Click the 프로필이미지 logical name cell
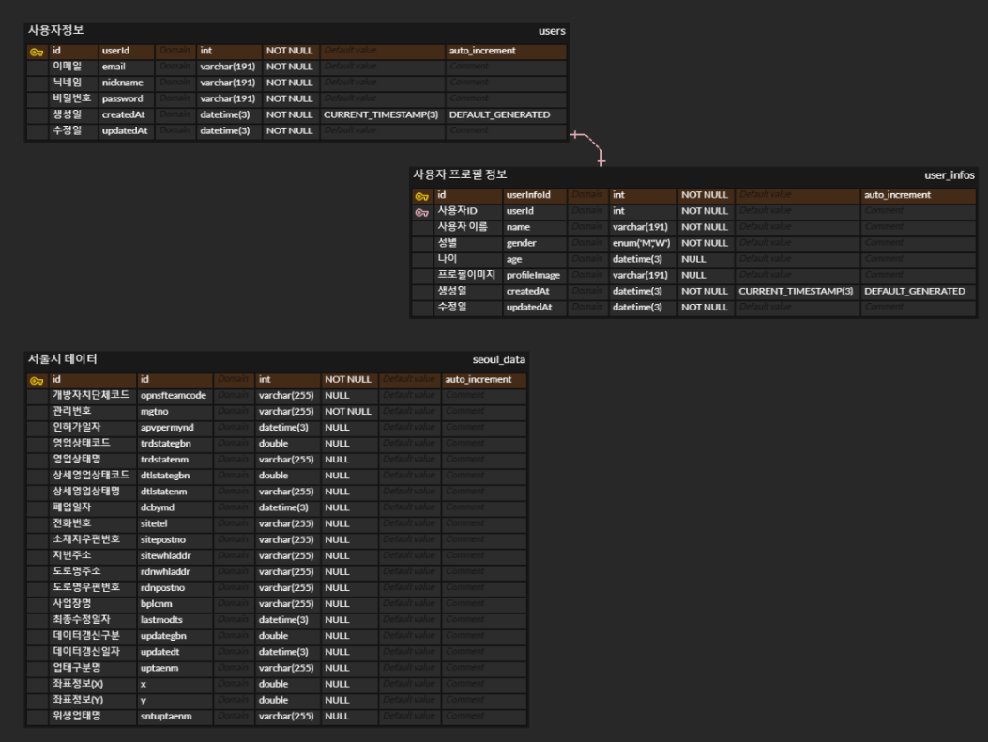Image resolution: width=988 pixels, height=742 pixels. (x=467, y=275)
